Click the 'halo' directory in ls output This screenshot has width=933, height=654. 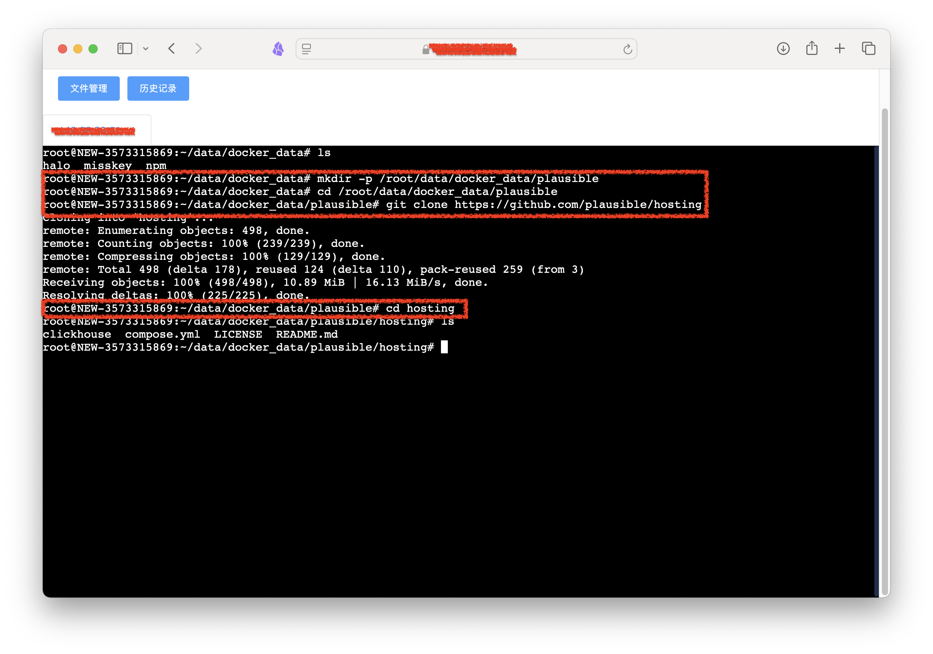pos(56,166)
